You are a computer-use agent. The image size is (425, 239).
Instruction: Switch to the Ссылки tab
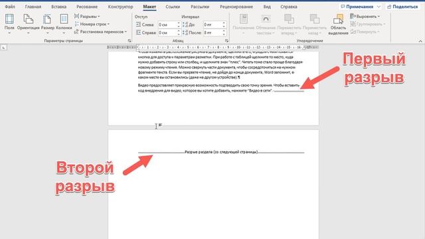tap(173, 7)
